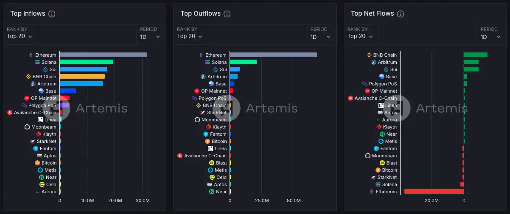Open Period 1D dropdown in Top Inflows
This screenshot has width=510, height=214.
coord(150,37)
